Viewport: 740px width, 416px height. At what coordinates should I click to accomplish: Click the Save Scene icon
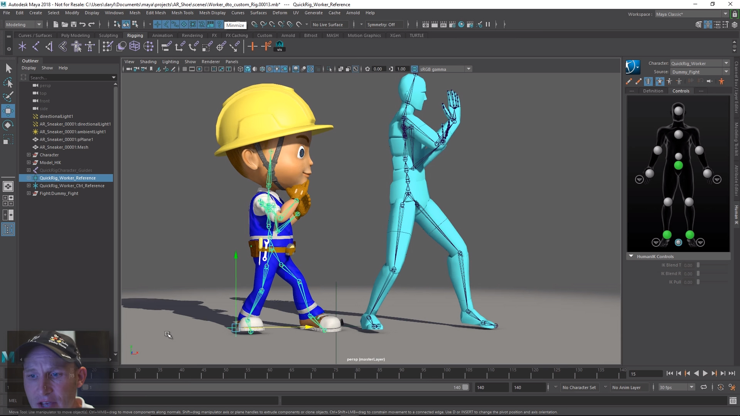coord(73,25)
